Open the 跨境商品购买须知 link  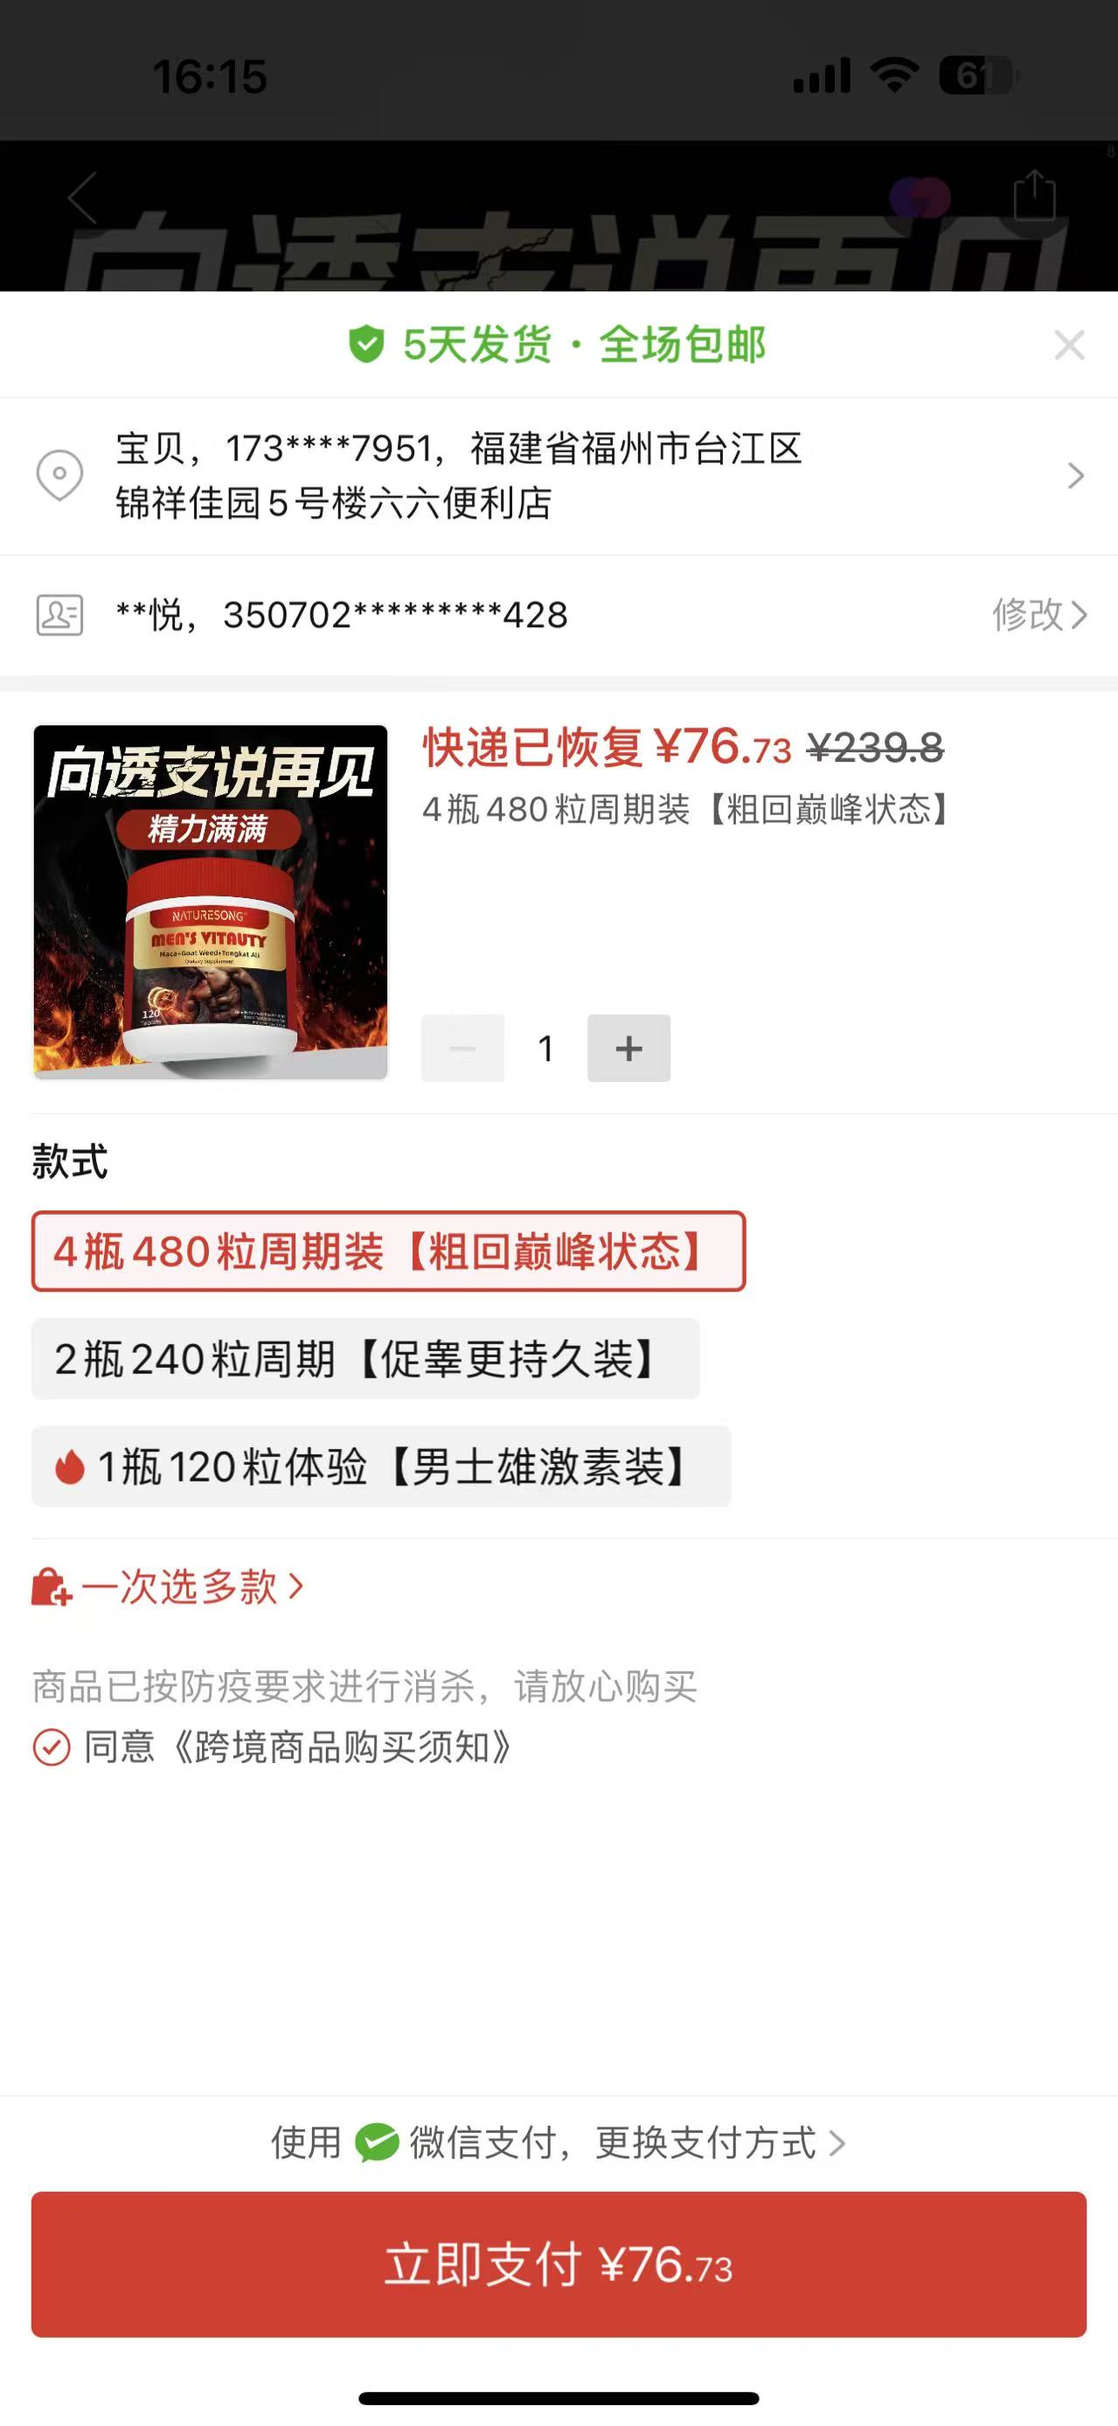point(342,1747)
